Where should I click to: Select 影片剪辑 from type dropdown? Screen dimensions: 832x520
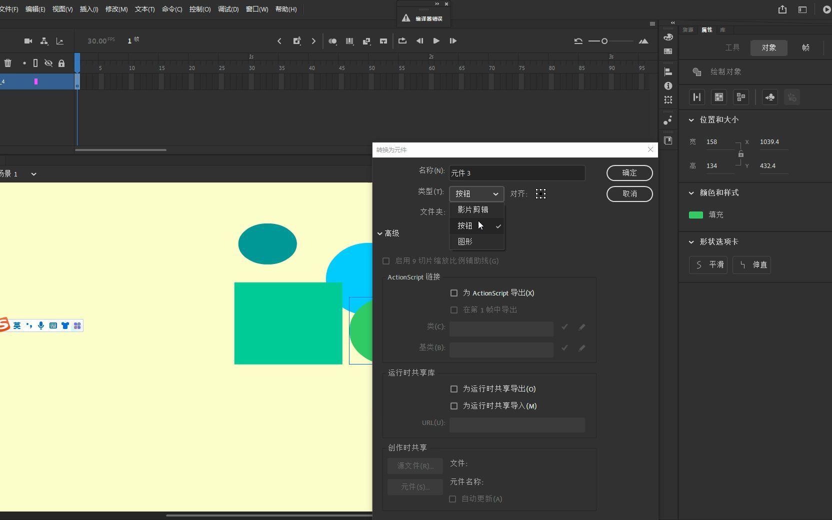point(472,209)
